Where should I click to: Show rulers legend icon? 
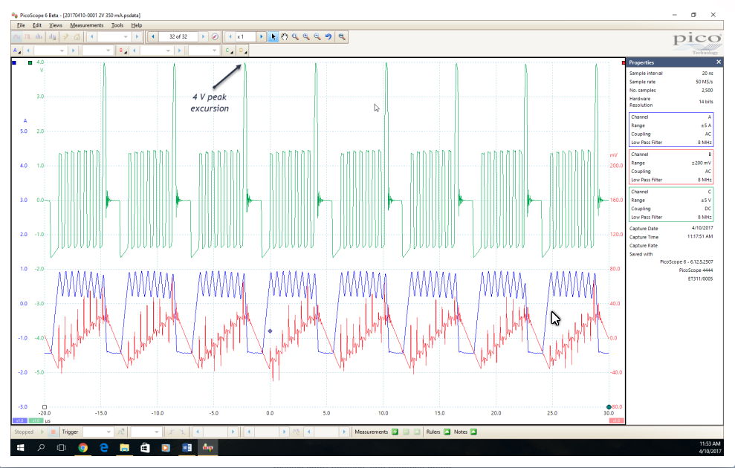point(447,432)
